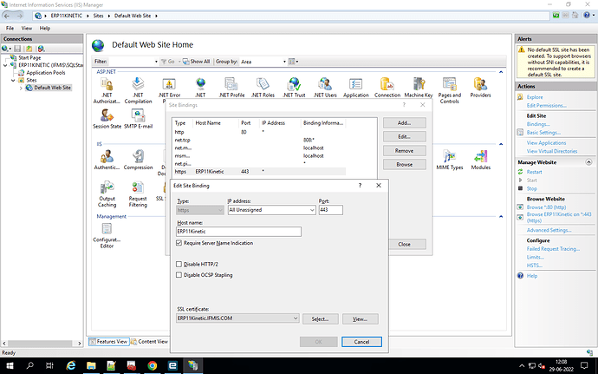This screenshot has width=598, height=374.
Task: Open the .NET Profile feature icon
Action: tap(231, 88)
